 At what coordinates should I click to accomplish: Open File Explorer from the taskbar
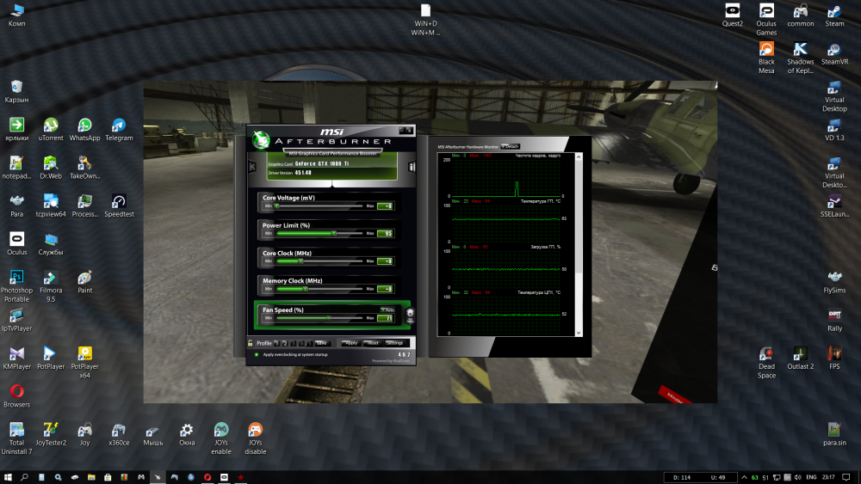coord(91,477)
